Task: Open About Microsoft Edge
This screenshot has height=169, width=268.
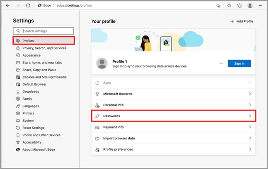Action: pyautogui.click(x=38, y=150)
